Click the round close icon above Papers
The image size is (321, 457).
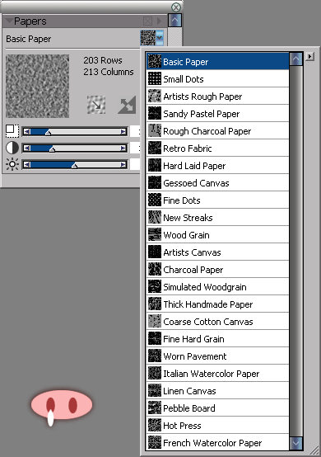pyautogui.click(x=175, y=7)
